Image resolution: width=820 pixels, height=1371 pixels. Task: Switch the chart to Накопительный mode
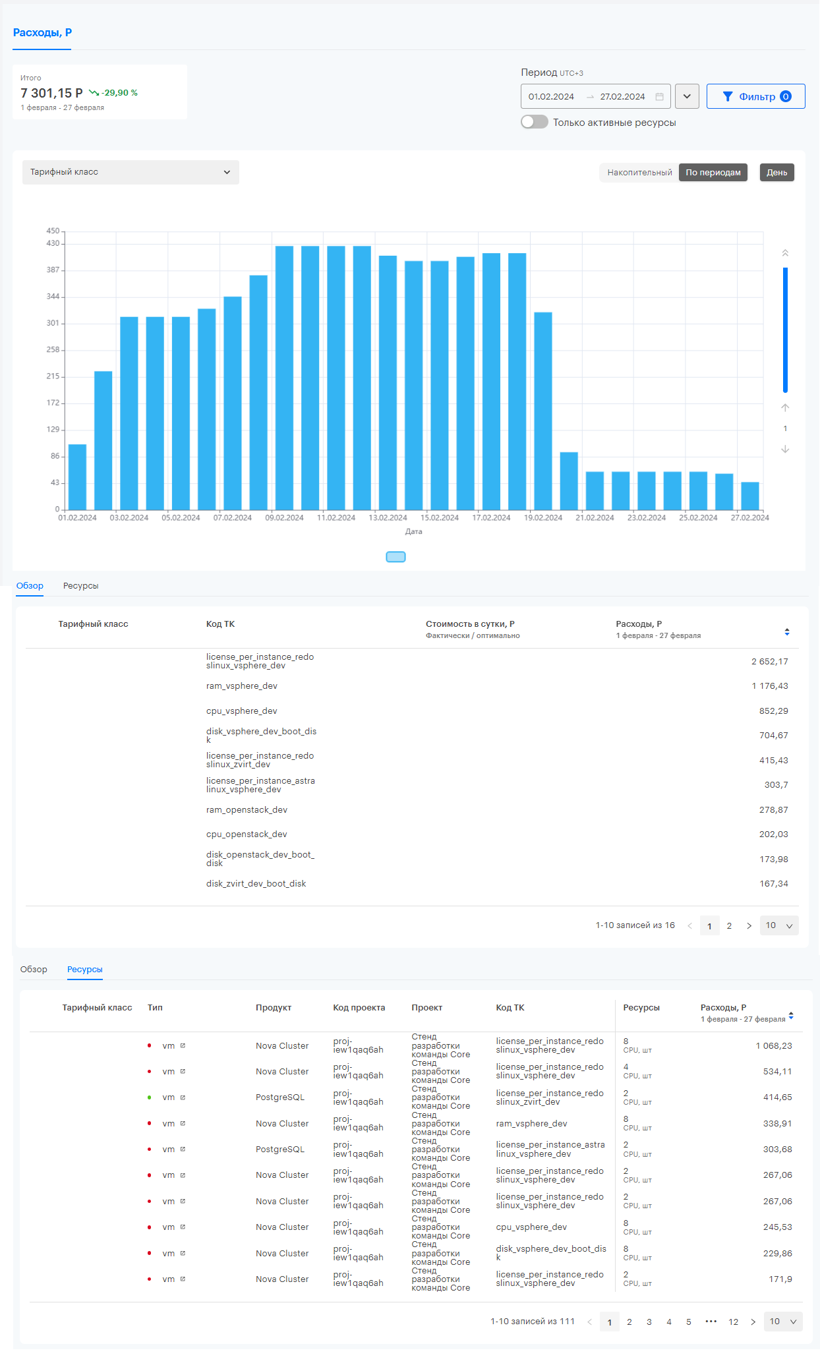[639, 173]
